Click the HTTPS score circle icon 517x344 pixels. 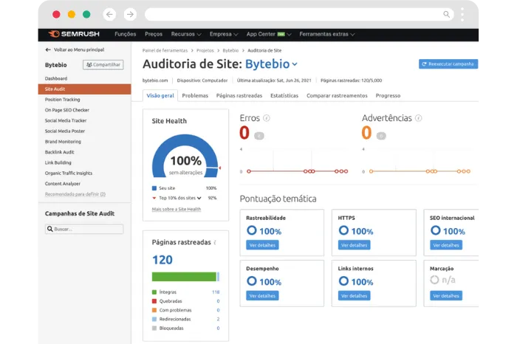[343, 230]
